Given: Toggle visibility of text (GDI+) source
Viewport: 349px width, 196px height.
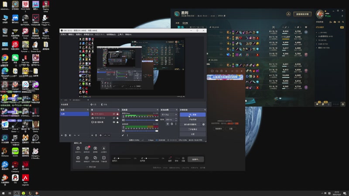Looking at the screenshot, I should 114,114.
